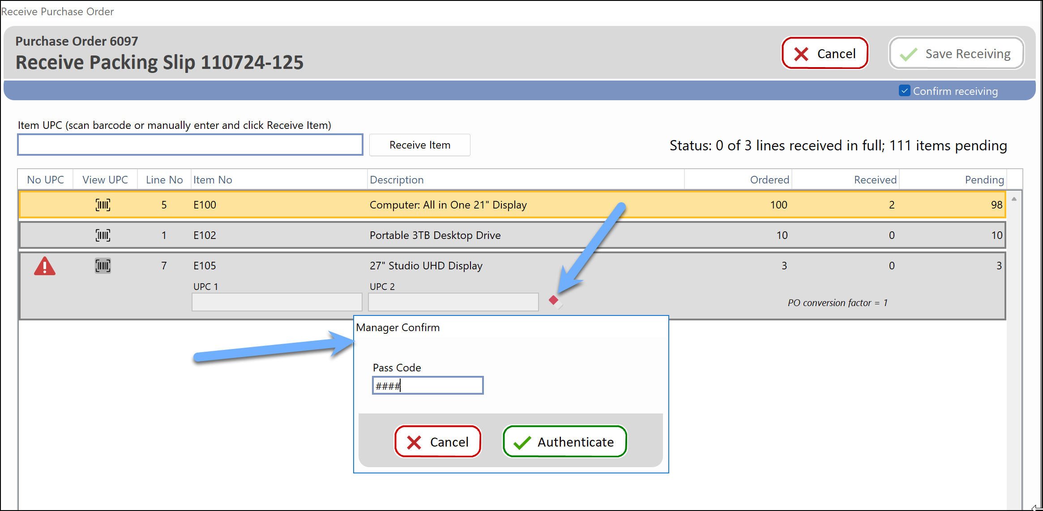Click View UPC barcode icon for E100
The width and height of the screenshot is (1043, 511).
pyautogui.click(x=103, y=205)
